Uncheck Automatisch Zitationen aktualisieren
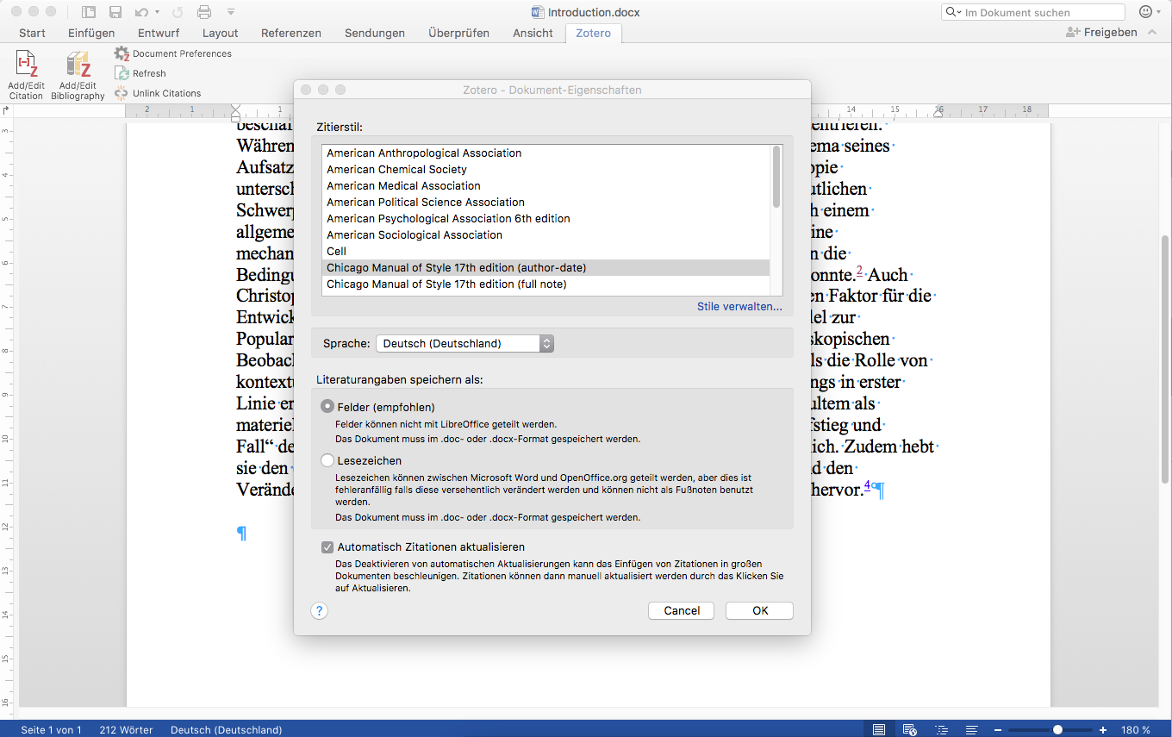Image resolution: width=1172 pixels, height=737 pixels. click(x=327, y=547)
